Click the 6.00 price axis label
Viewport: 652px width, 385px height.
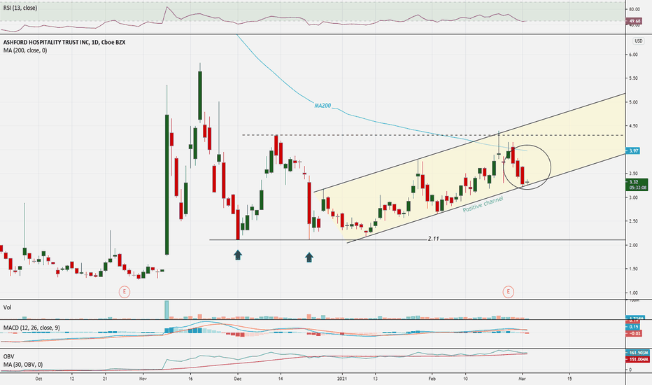[634, 55]
